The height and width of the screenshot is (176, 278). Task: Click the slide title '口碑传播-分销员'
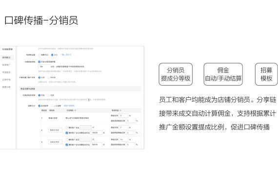pos(41,20)
